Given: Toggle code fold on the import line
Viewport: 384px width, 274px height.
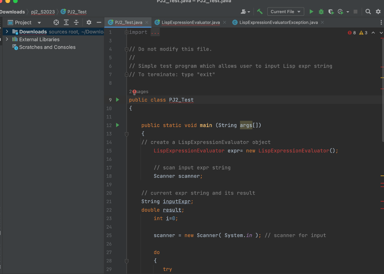Looking at the screenshot, I should [x=127, y=33].
